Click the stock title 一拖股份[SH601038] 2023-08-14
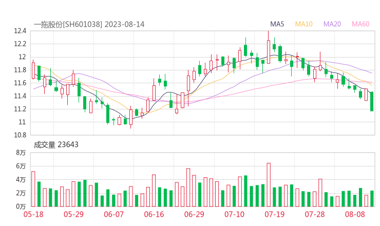 coord(89,24)
